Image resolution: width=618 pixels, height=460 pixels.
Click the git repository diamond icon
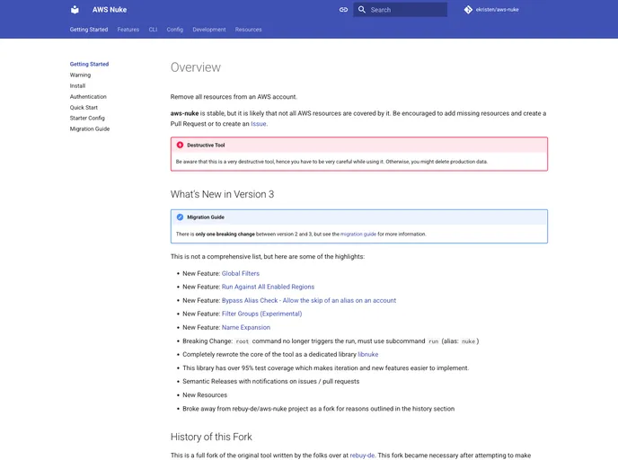[x=468, y=10]
